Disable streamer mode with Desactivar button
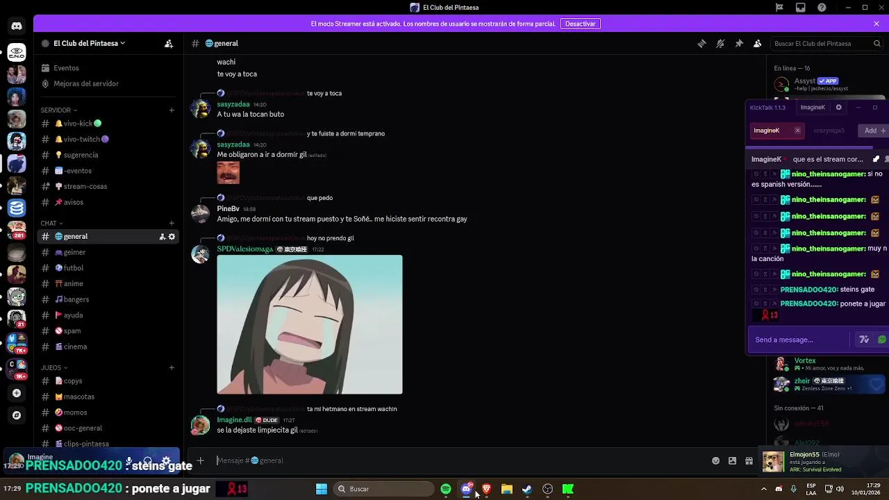The image size is (889, 500). point(580,24)
